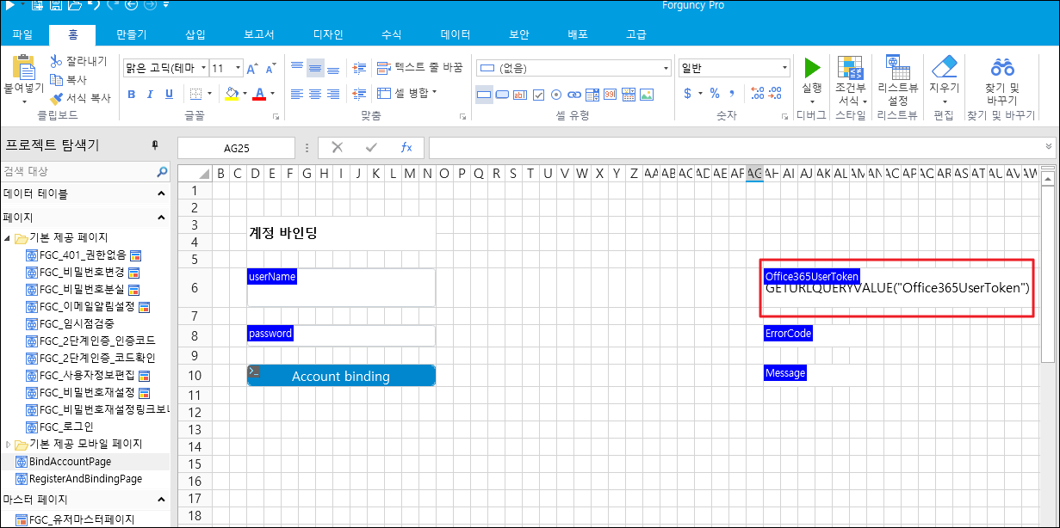Insert an image cell type
This screenshot has width=1060, height=528.
click(x=646, y=95)
